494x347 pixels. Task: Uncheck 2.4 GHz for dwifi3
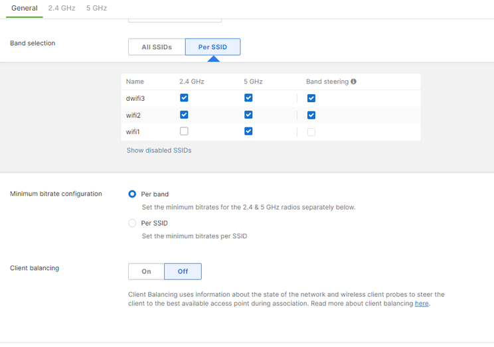(x=184, y=98)
